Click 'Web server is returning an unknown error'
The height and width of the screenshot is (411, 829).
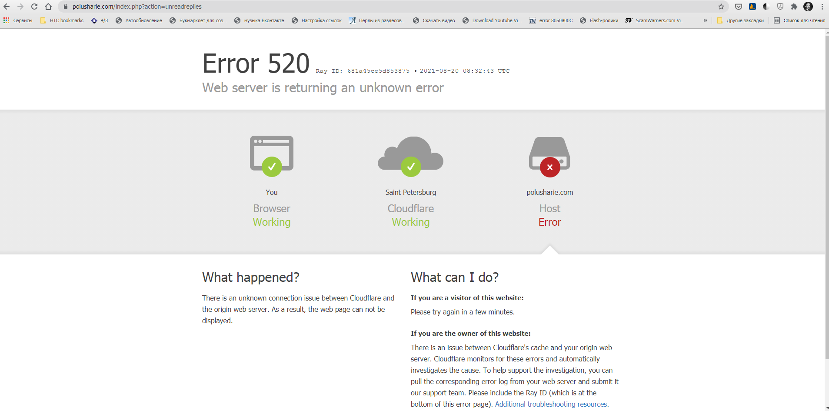click(x=323, y=88)
